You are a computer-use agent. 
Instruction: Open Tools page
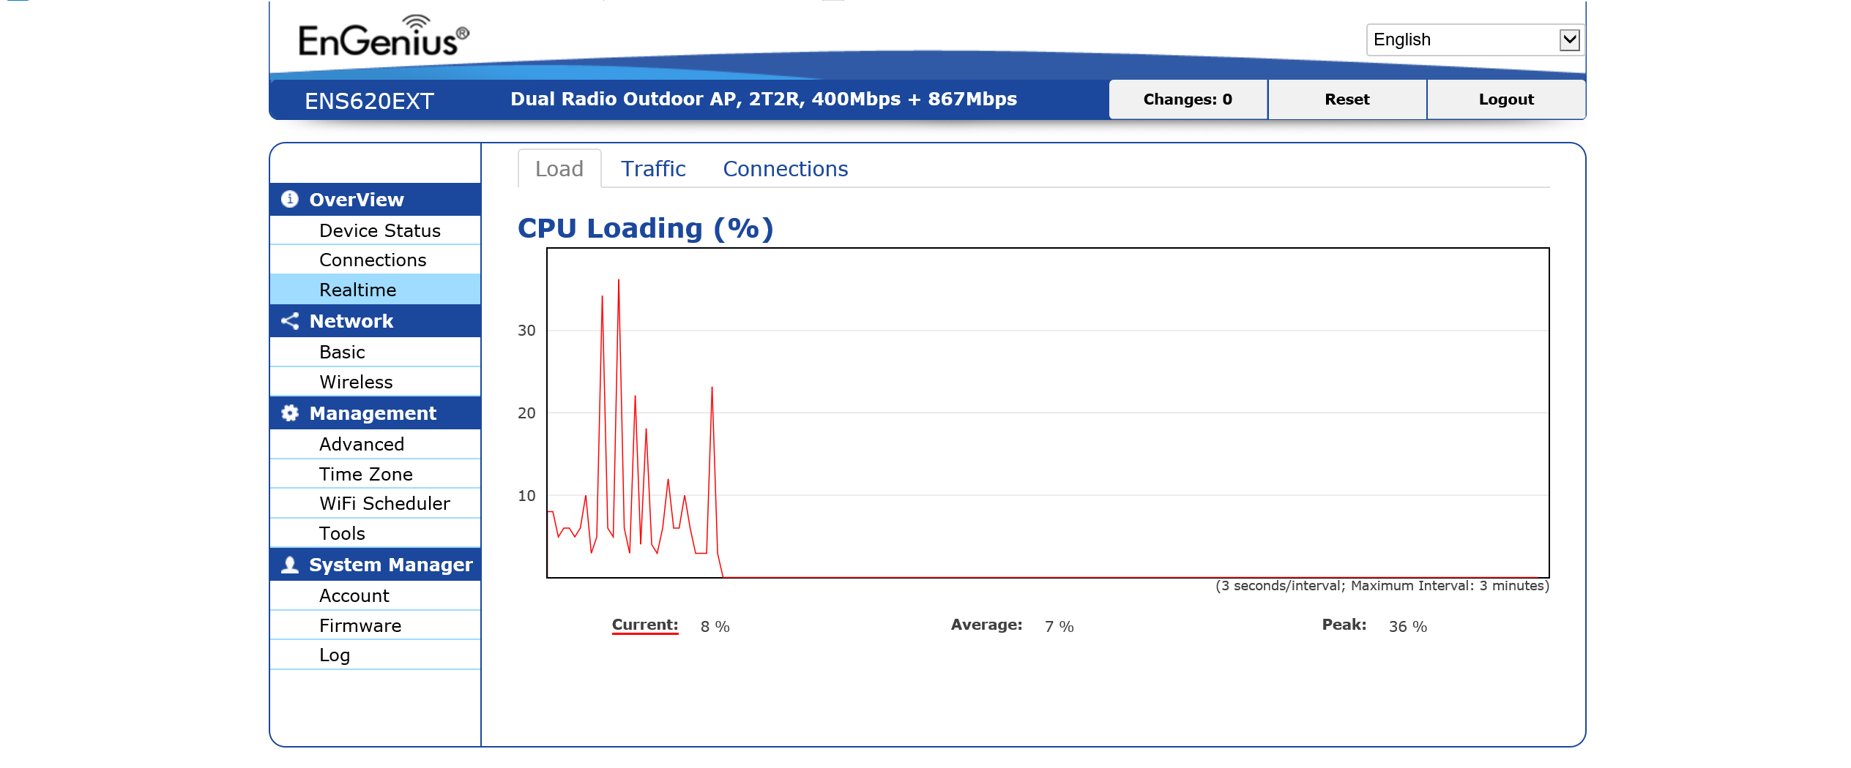coord(376,533)
